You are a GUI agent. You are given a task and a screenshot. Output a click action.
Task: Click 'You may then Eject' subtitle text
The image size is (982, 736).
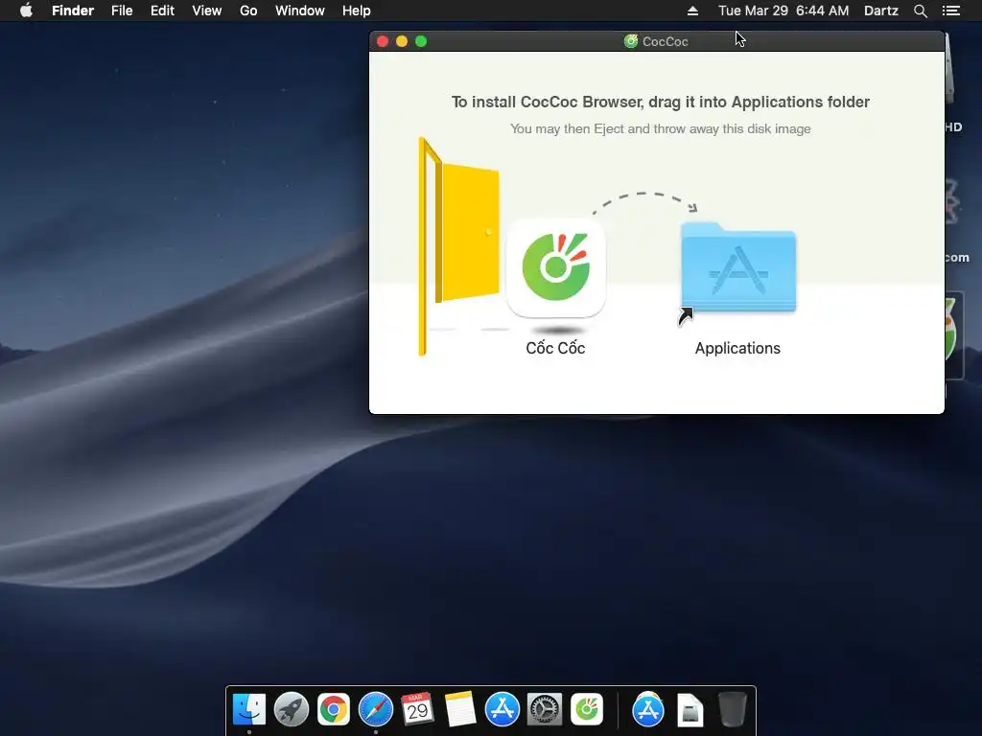pyautogui.click(x=660, y=129)
